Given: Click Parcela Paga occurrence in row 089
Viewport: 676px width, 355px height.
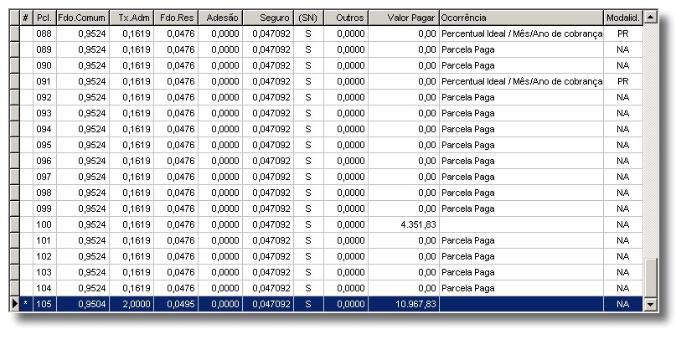Looking at the screenshot, I should tap(521, 49).
